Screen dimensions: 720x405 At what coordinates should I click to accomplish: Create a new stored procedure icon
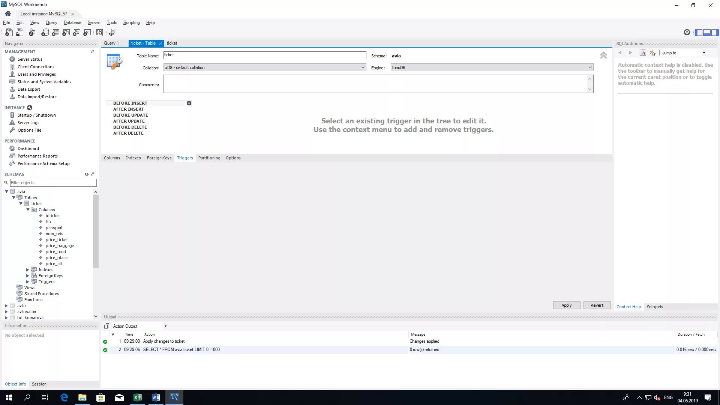click(x=76, y=33)
